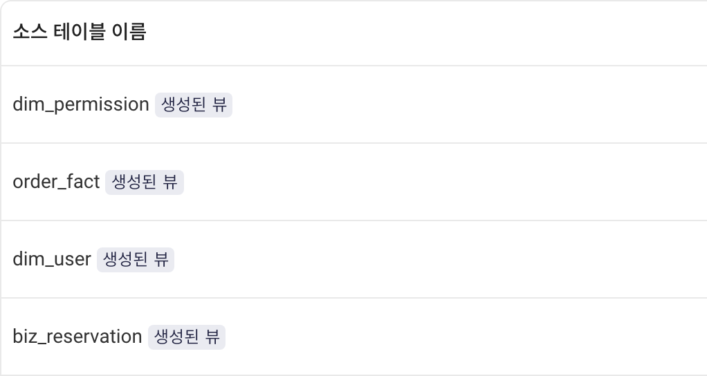The width and height of the screenshot is (707, 376).
Task: Open the order_fact table entry
Action: coord(56,182)
